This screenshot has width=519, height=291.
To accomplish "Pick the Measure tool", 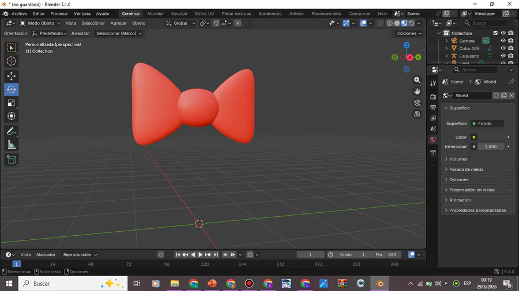I will click(x=11, y=145).
